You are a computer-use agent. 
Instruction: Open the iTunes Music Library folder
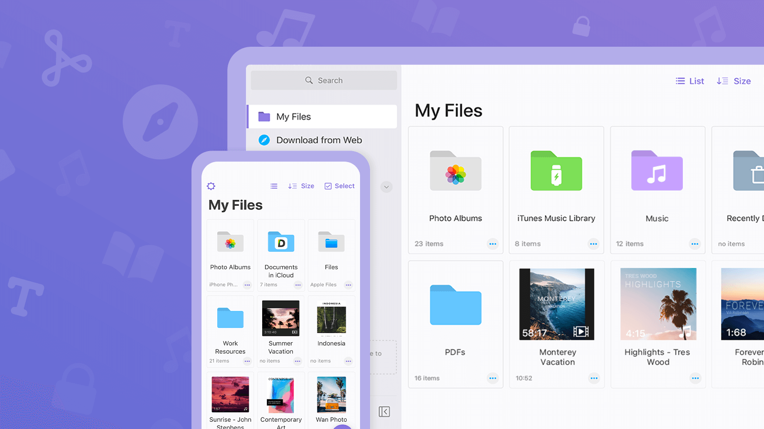point(556,171)
